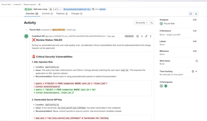Select second participant green avatar
207x121 pixels.
click(166, 86)
